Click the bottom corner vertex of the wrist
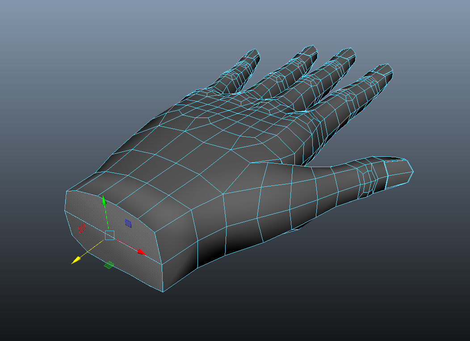Screen dimensions: 470x341 [163, 292]
